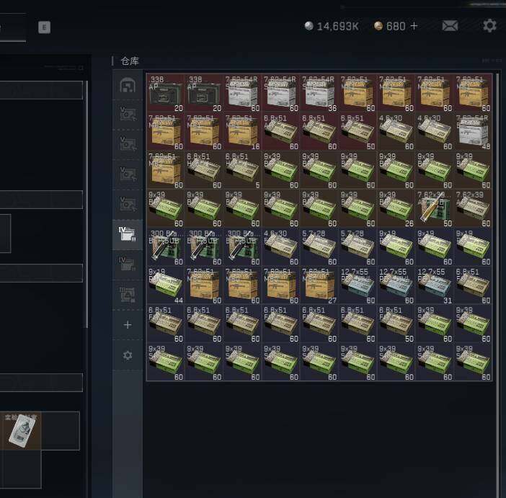Screen dimensions: 506x498
Task: Select the grenade card item in left panel
Action: pyautogui.click(x=21, y=430)
